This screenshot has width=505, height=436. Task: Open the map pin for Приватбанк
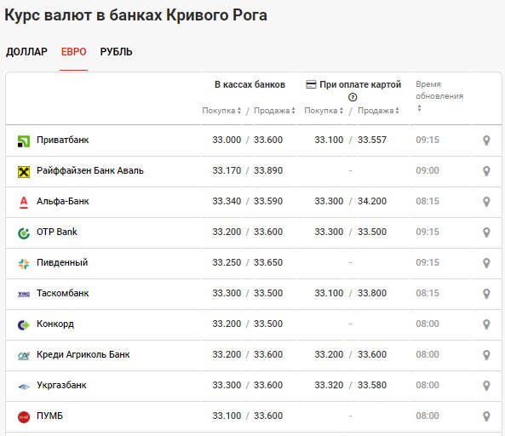(486, 140)
